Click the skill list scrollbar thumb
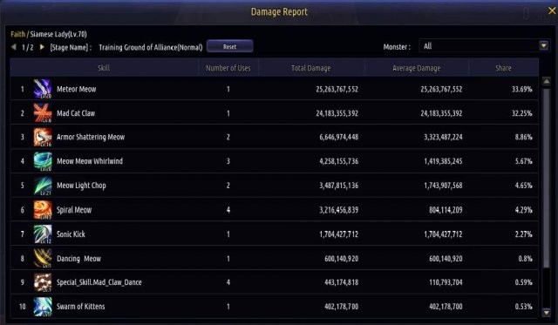This screenshot has height=325, width=558. (547, 178)
